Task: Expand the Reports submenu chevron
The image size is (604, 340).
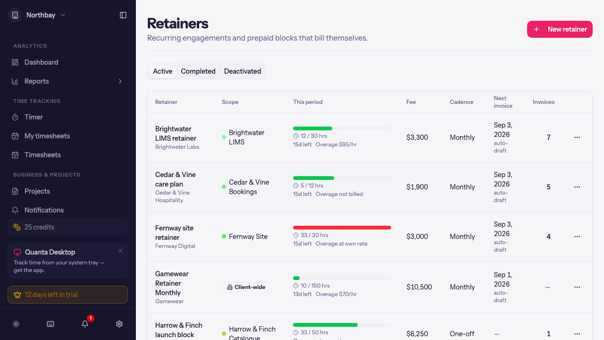Action: tap(120, 81)
